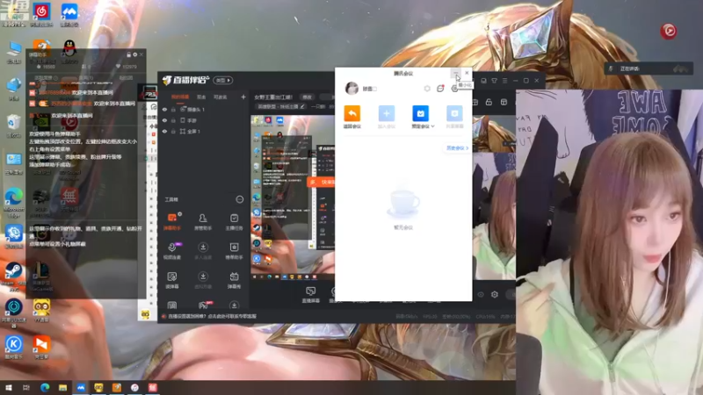Open the 弹幕秀 TV-shaped tool
Image resolution: width=703 pixels, height=395 pixels.
click(234, 280)
